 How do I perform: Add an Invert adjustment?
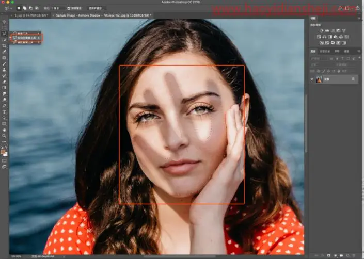(322, 43)
